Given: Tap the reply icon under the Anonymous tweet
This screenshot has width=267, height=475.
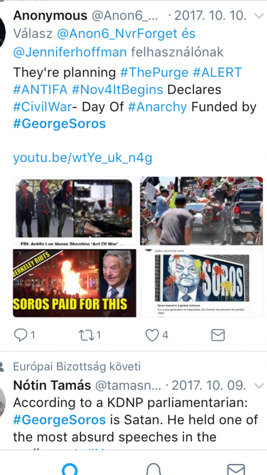Looking at the screenshot, I should [21, 335].
